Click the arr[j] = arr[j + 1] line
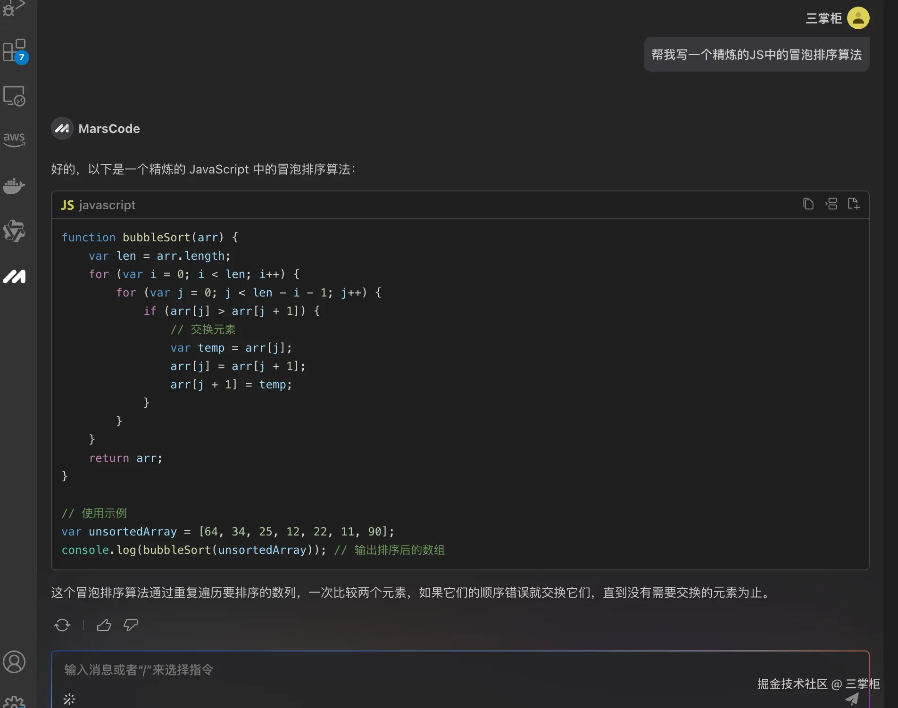The image size is (898, 708). [x=238, y=366]
